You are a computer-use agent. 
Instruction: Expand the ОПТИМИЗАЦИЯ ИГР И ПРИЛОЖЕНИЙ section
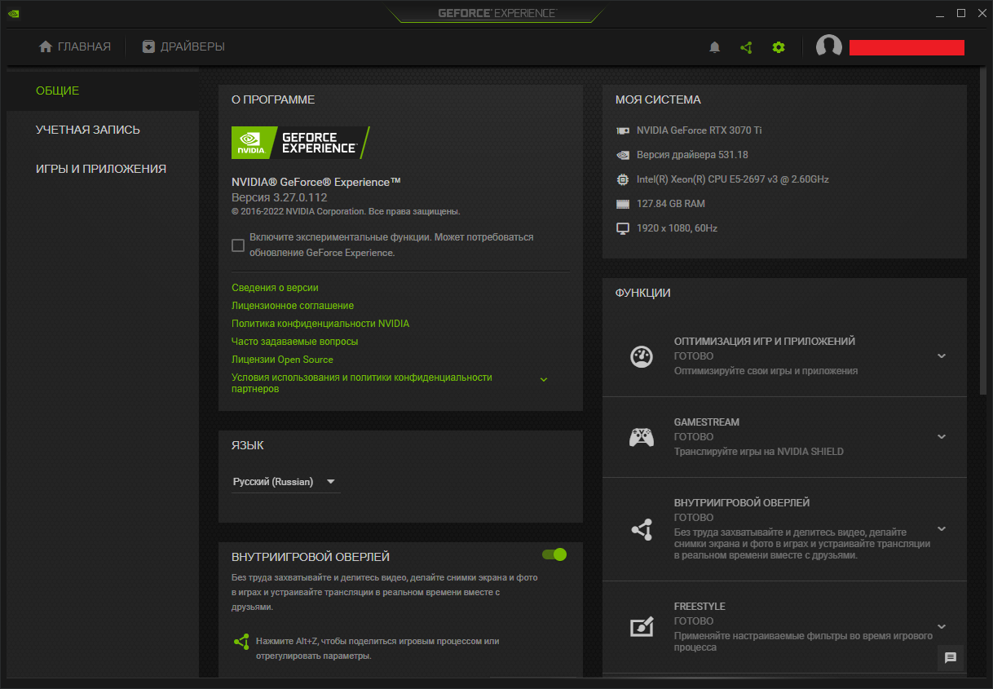(x=942, y=356)
